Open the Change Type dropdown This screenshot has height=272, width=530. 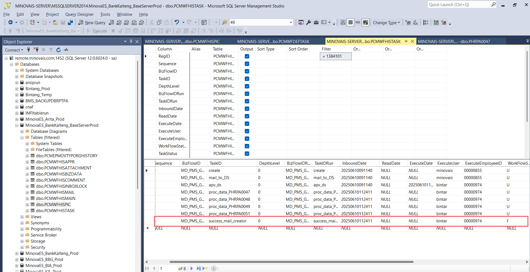[x=386, y=23]
